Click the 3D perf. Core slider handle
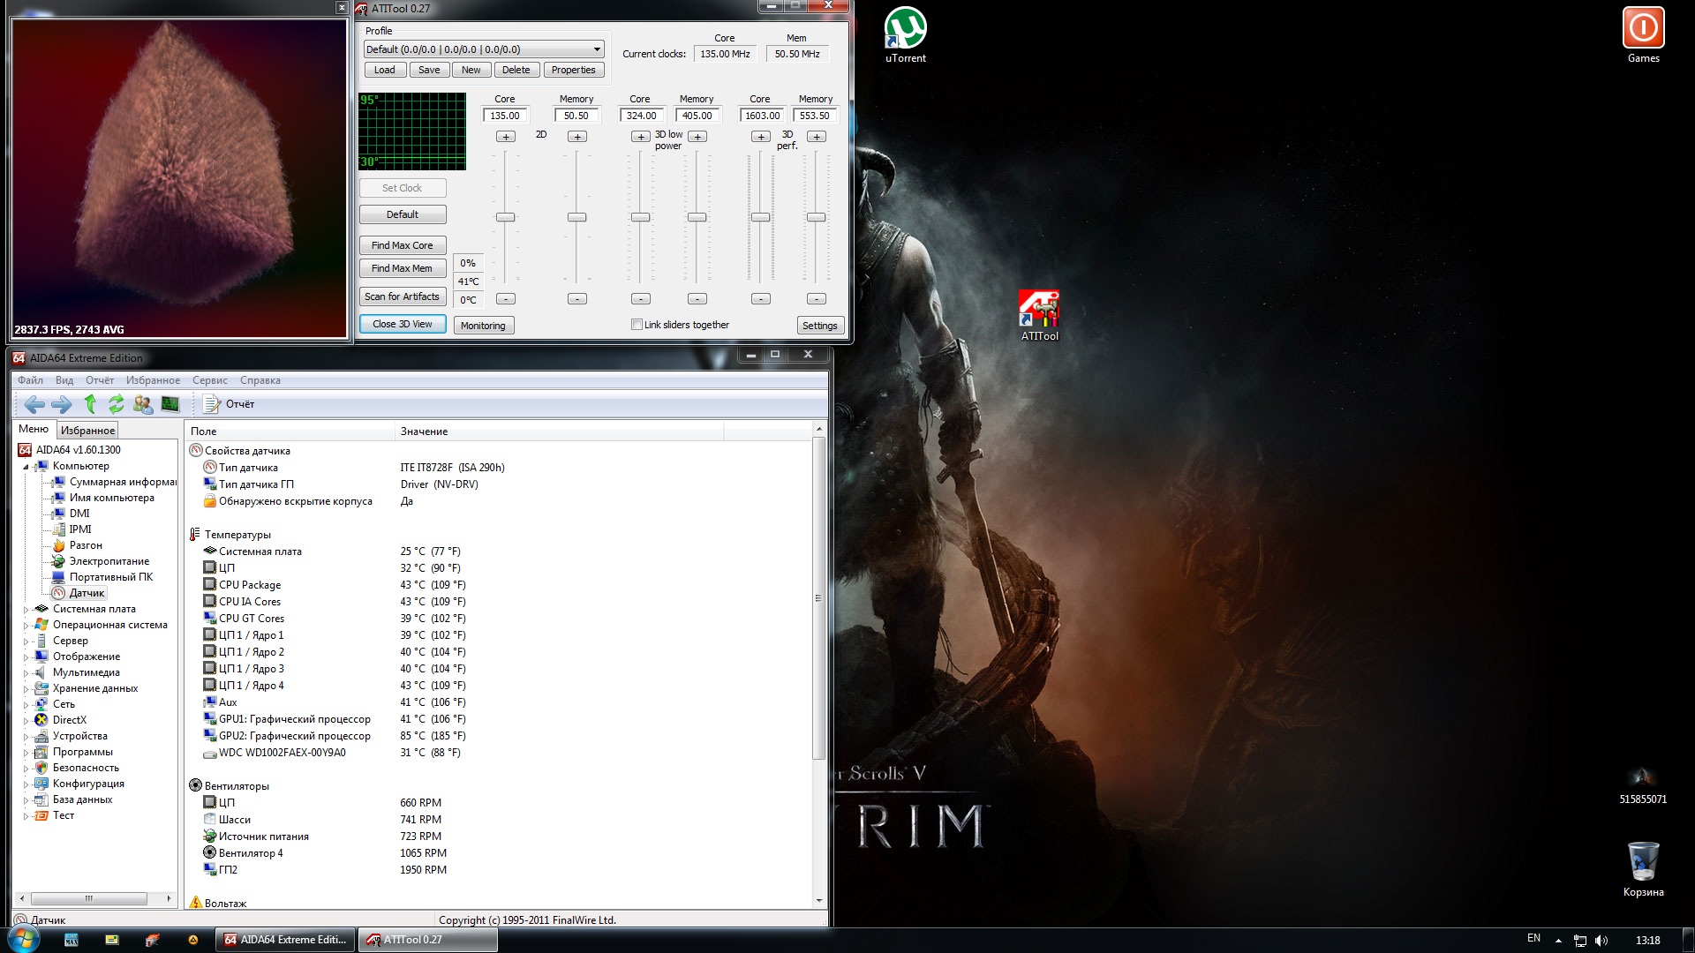1695x953 pixels. 760,217
